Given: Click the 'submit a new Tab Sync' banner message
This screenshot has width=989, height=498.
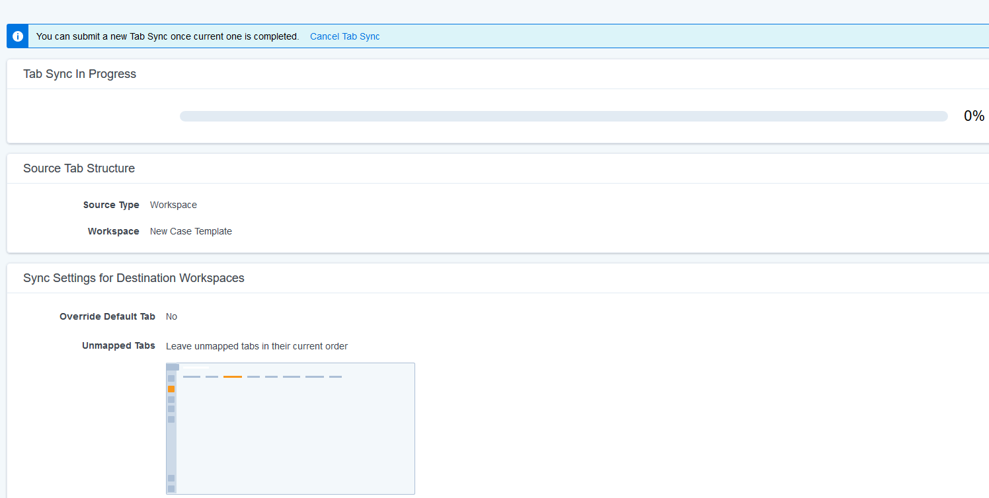Looking at the screenshot, I should pyautogui.click(x=167, y=36).
